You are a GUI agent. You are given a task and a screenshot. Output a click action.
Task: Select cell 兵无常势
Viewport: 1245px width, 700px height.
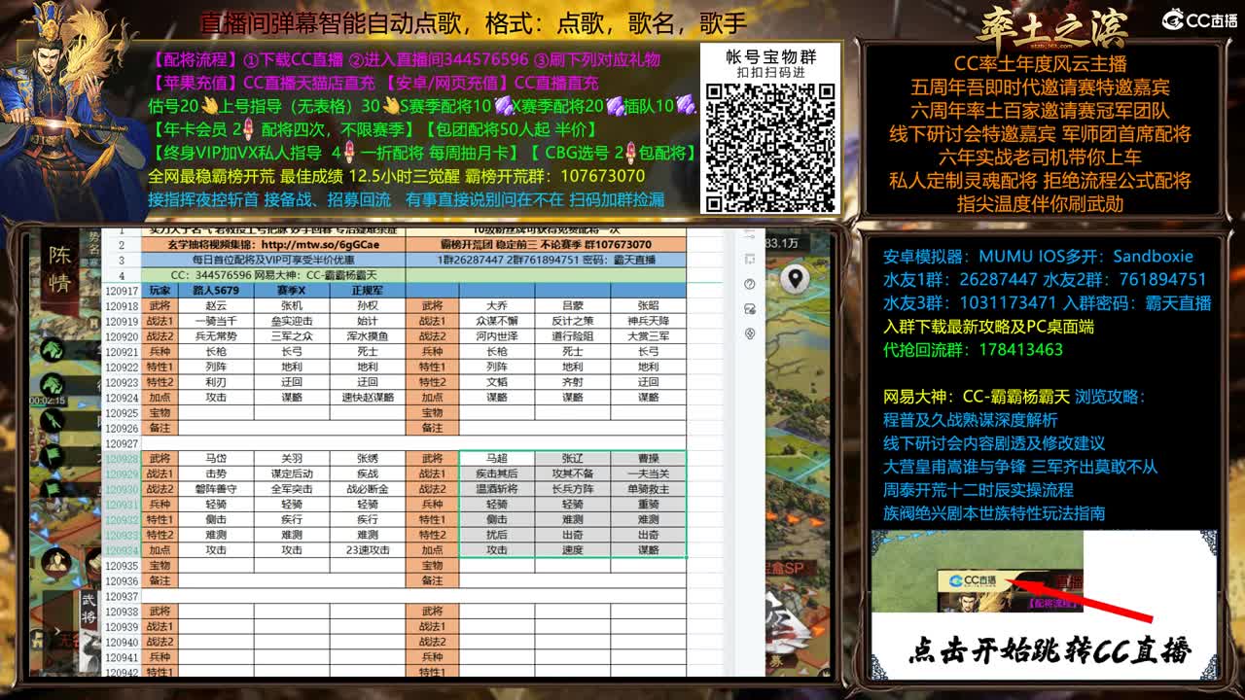coord(215,336)
